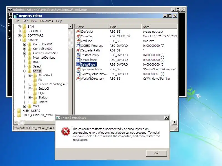Open the Edit menu
This screenshot has width=222, height=166.
[x=25, y=21]
